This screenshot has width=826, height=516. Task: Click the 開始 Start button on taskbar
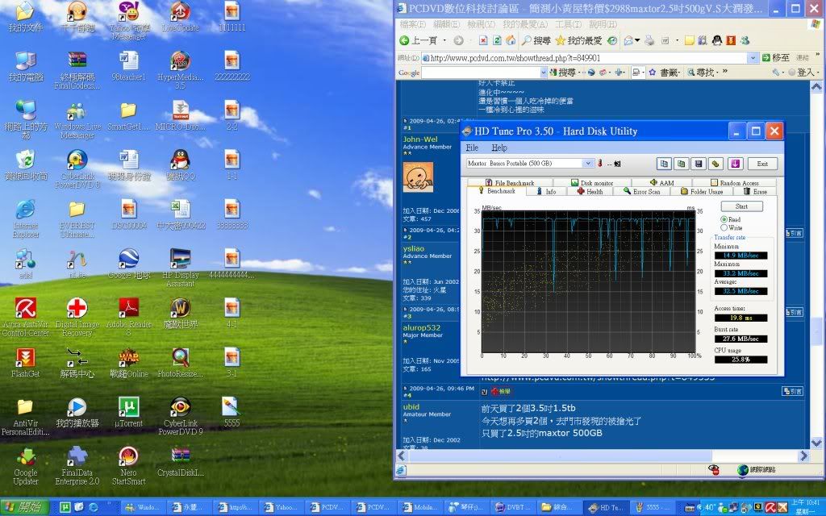tap(24, 507)
